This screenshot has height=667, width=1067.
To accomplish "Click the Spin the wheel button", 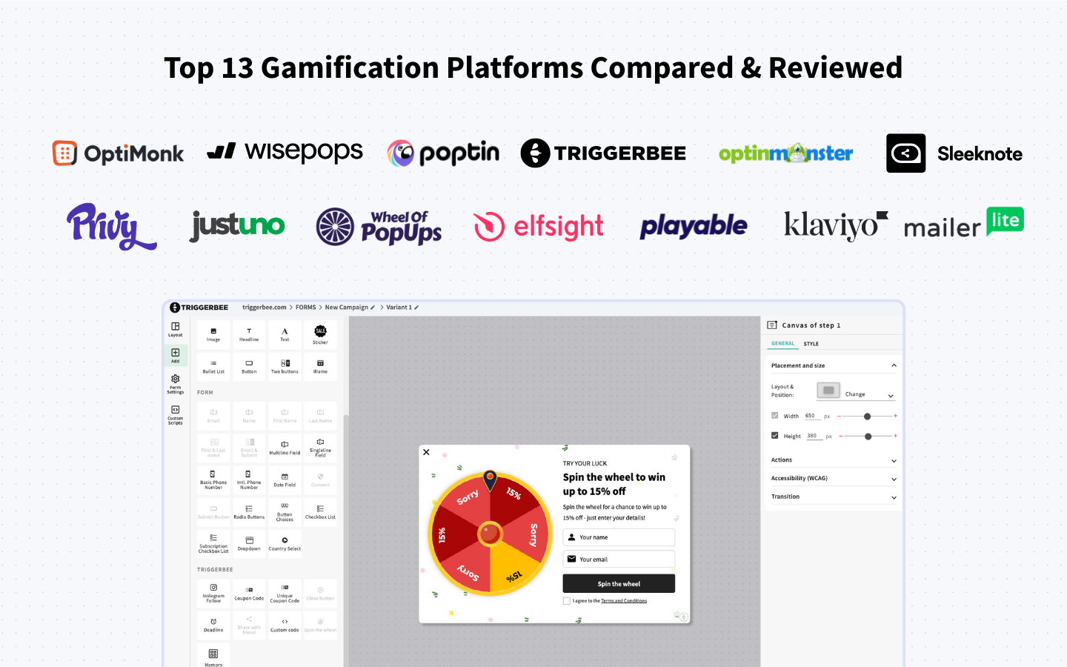I will [619, 584].
